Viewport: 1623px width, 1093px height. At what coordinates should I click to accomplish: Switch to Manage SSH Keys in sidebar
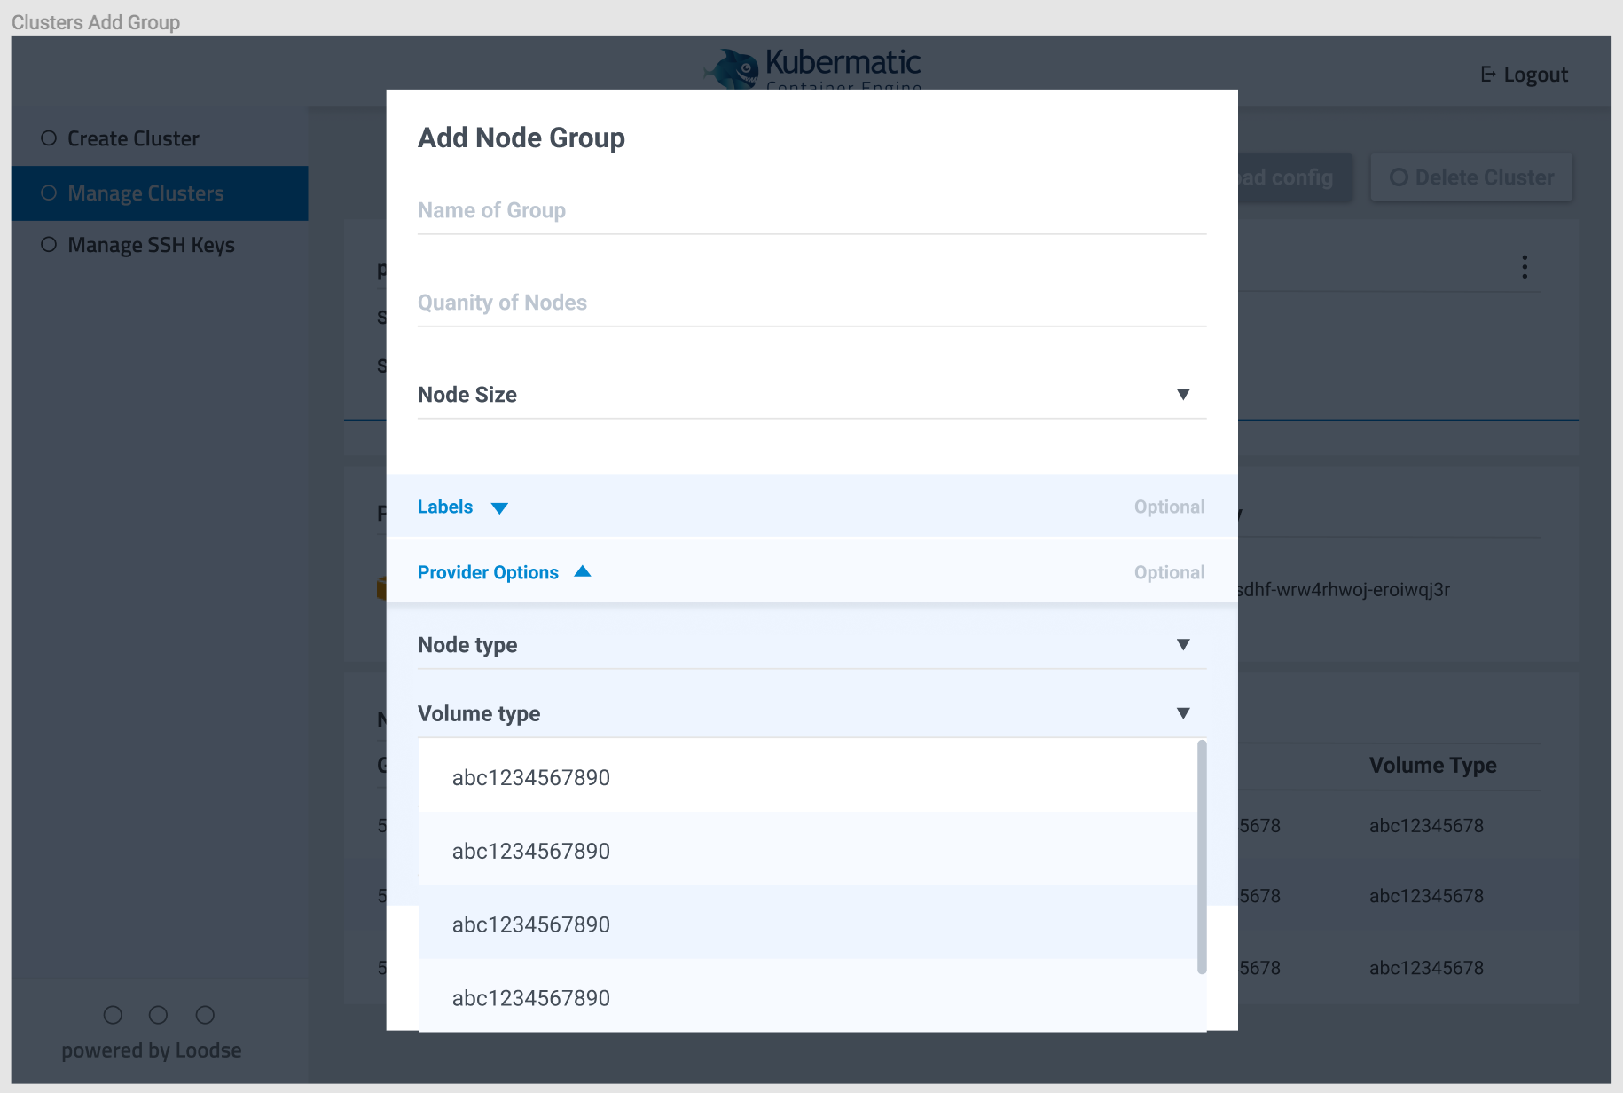click(151, 244)
